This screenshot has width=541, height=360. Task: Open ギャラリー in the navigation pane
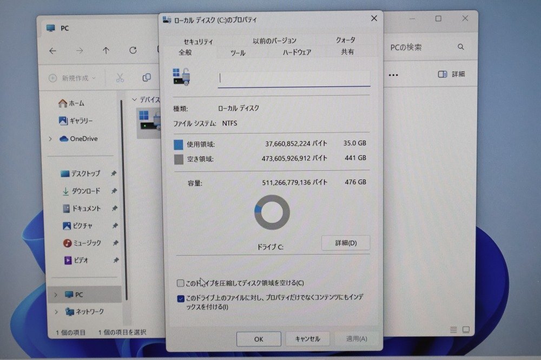pyautogui.click(x=76, y=121)
